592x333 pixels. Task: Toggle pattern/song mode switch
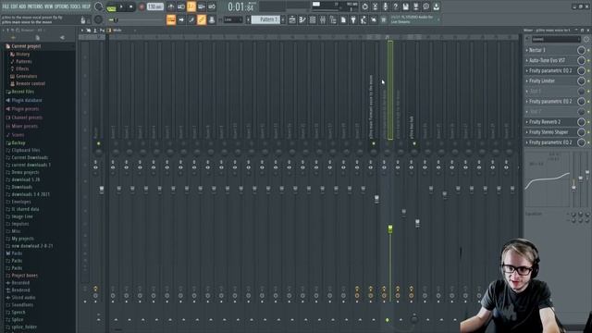[x=111, y=6]
